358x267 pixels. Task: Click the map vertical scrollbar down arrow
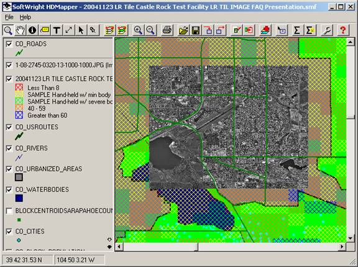pos(351,238)
